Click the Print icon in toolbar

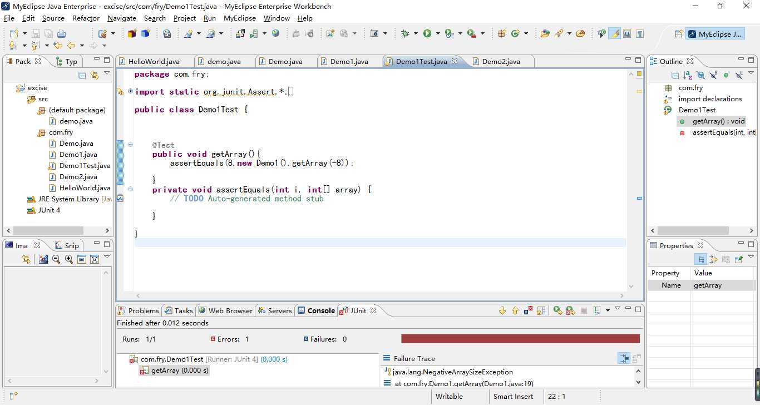(61, 33)
